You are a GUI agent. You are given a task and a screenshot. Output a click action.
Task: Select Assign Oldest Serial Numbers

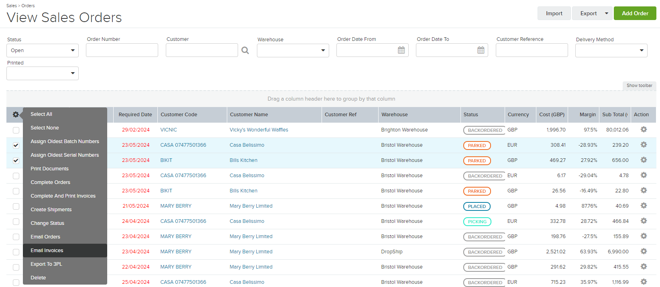pos(65,155)
